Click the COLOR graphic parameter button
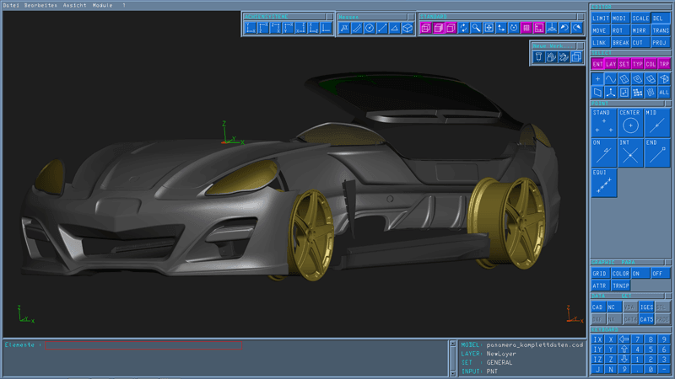 coord(620,273)
